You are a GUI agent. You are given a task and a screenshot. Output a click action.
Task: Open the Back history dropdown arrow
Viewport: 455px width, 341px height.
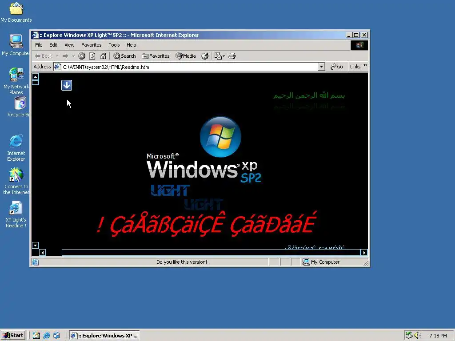pos(57,56)
